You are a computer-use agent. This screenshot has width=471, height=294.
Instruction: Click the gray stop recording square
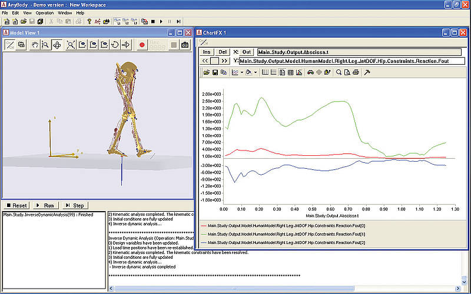tap(174, 45)
